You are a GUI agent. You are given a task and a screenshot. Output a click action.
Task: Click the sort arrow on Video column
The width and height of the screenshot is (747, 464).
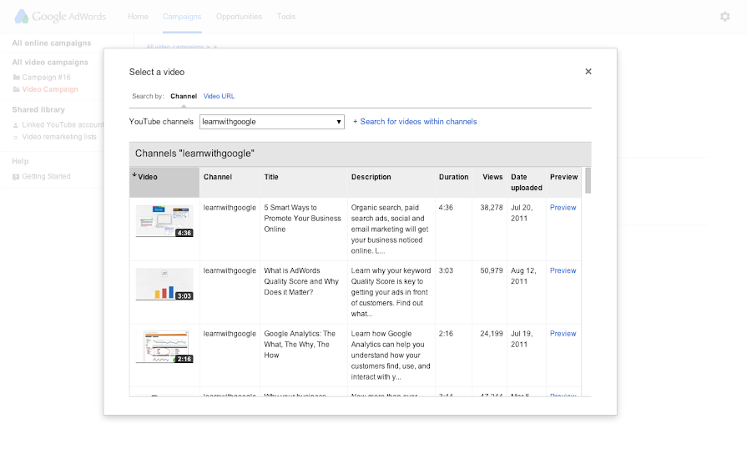pyautogui.click(x=134, y=174)
